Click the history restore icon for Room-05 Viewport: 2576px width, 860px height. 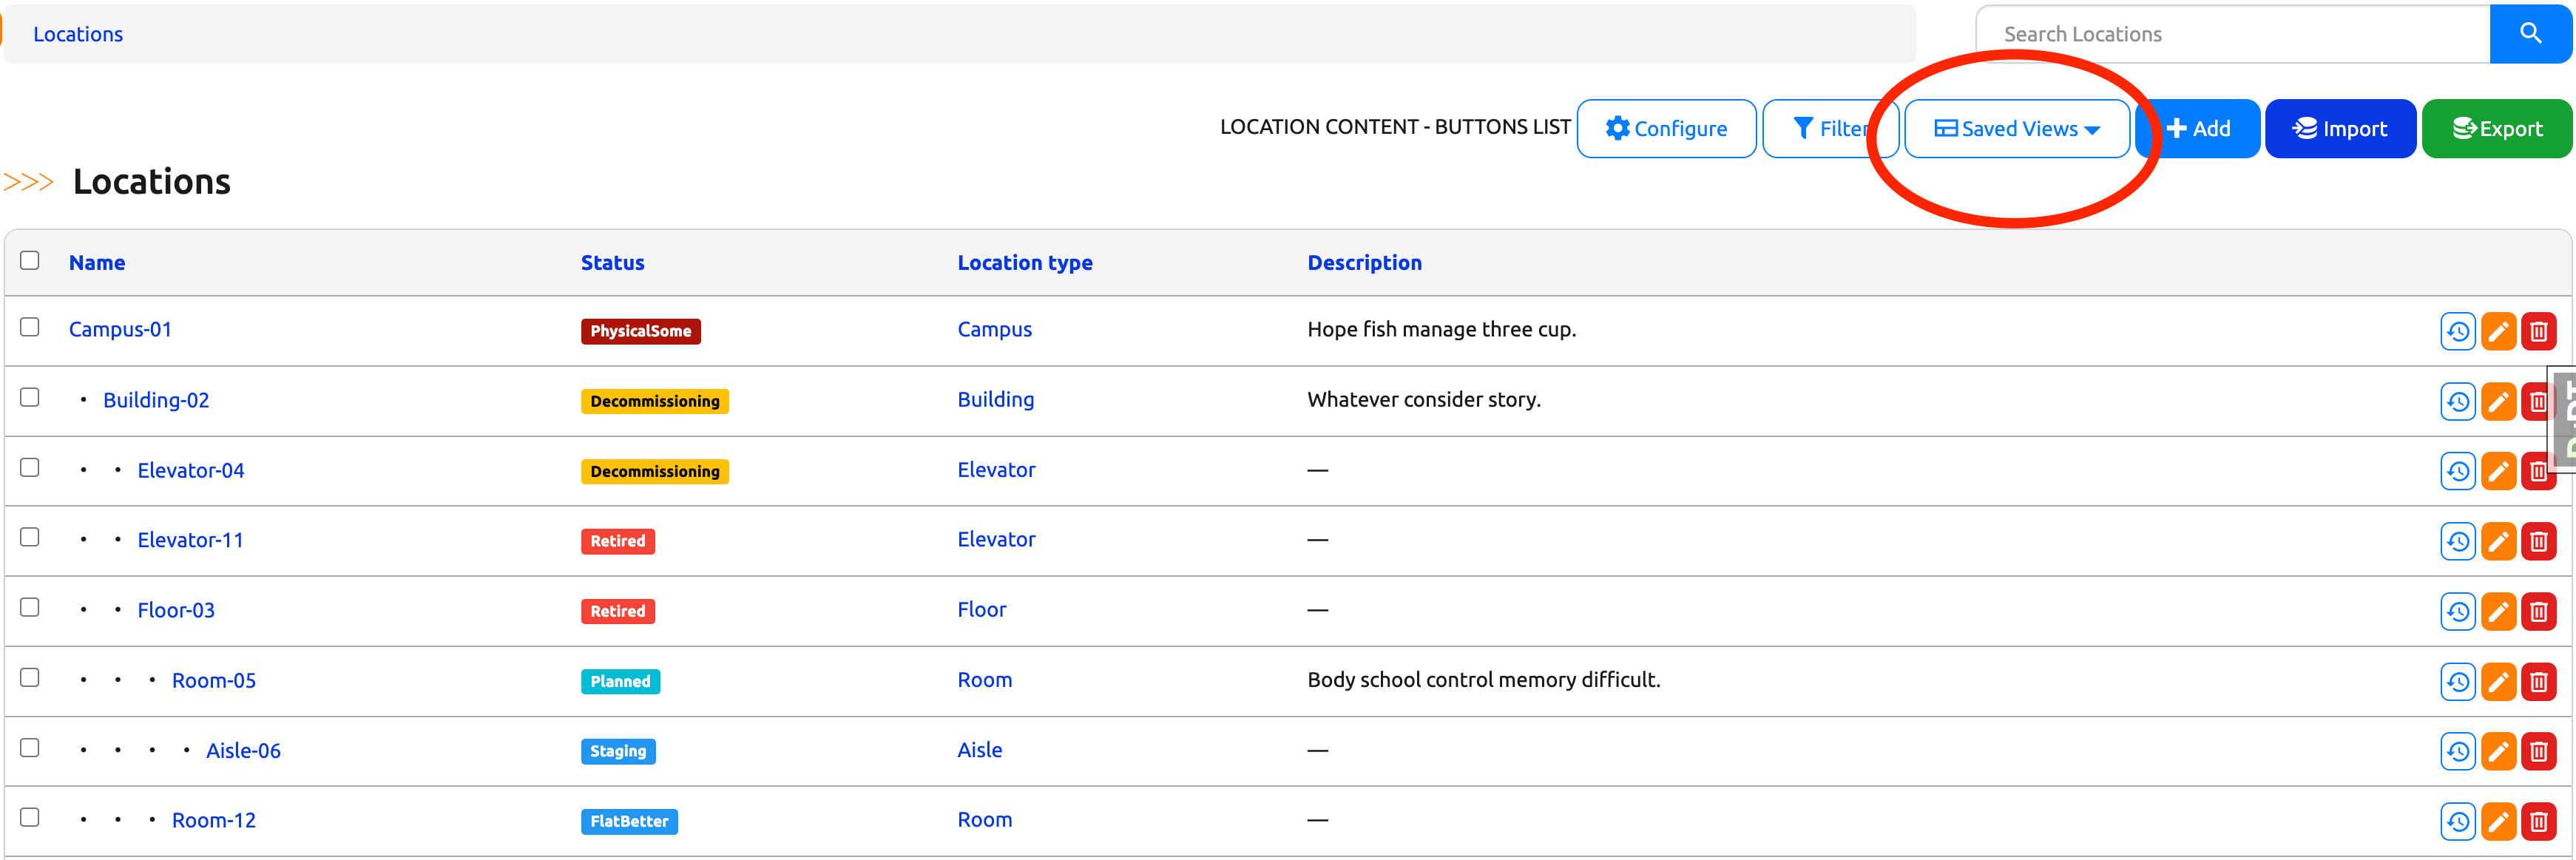(x=2459, y=681)
